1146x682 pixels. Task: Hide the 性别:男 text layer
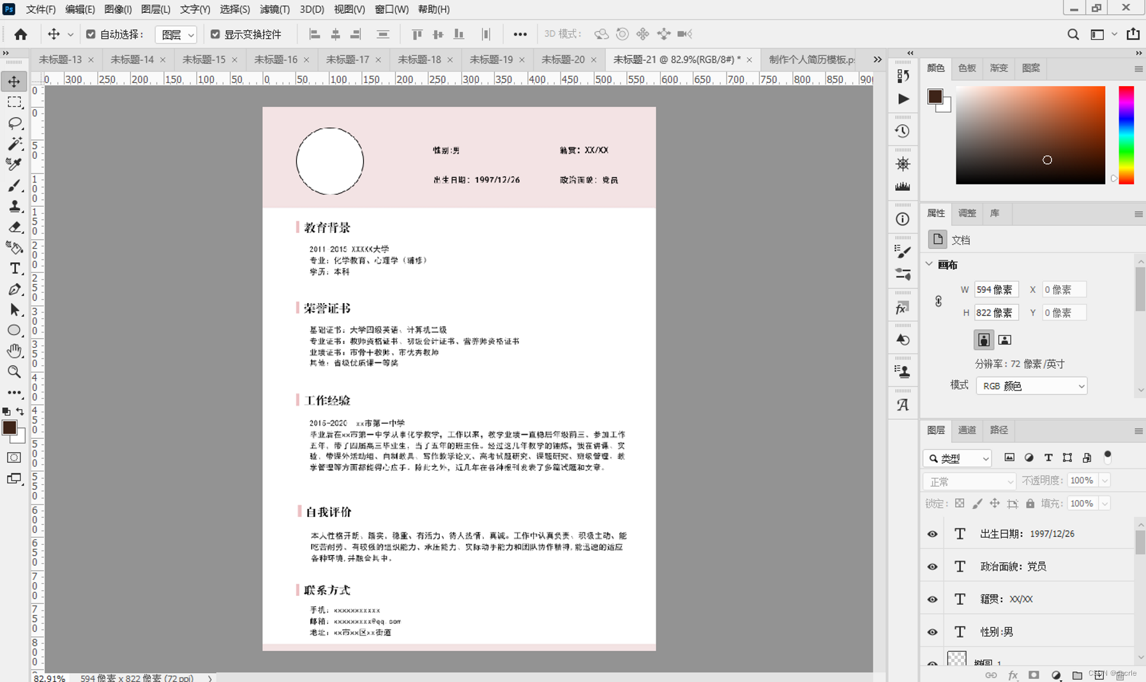click(x=932, y=632)
